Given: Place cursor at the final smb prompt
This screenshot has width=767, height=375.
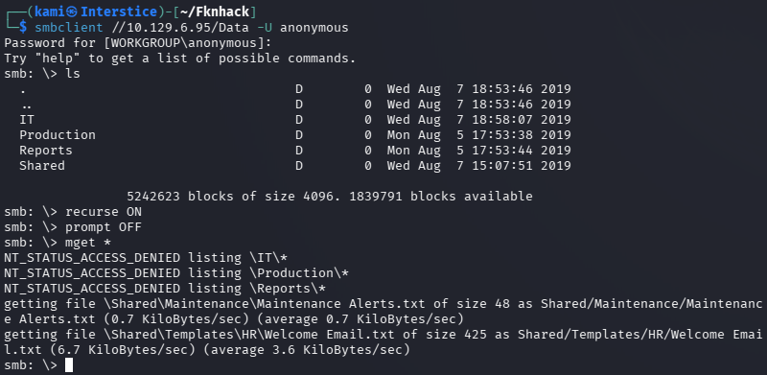Looking at the screenshot, I should point(69,365).
